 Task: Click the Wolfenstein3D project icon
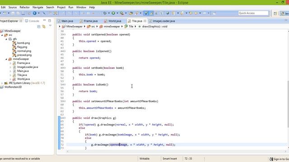click(2, 87)
